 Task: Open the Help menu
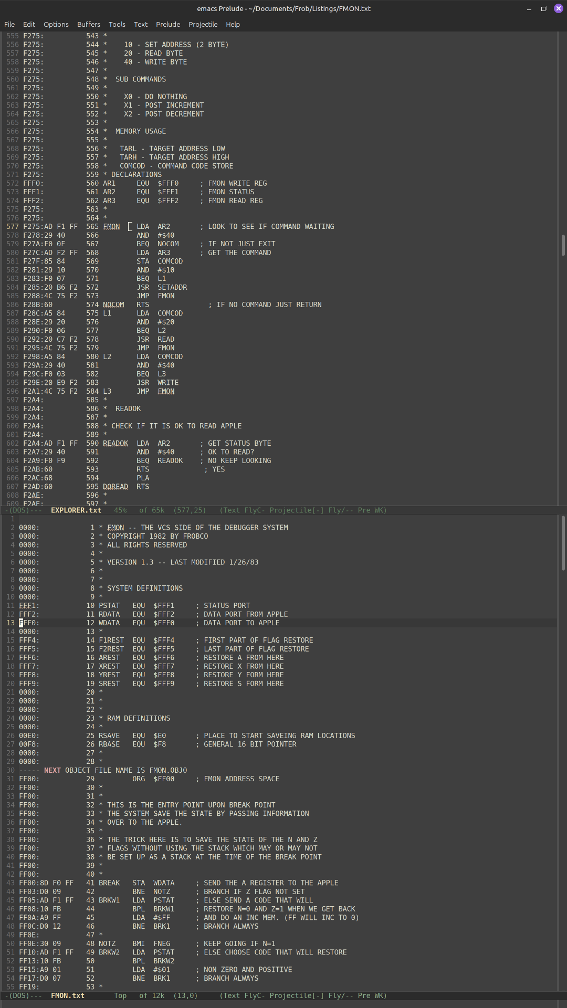tap(233, 24)
